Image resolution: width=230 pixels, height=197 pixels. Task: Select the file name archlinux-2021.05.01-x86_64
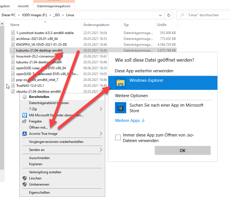pos(37,39)
